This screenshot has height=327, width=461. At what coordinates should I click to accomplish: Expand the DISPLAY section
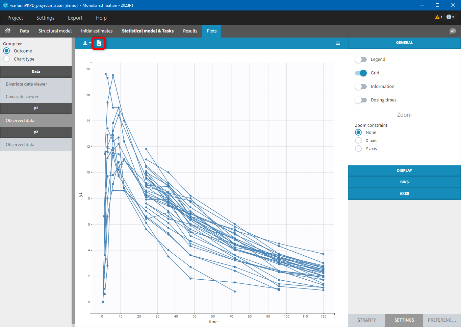[x=404, y=170]
